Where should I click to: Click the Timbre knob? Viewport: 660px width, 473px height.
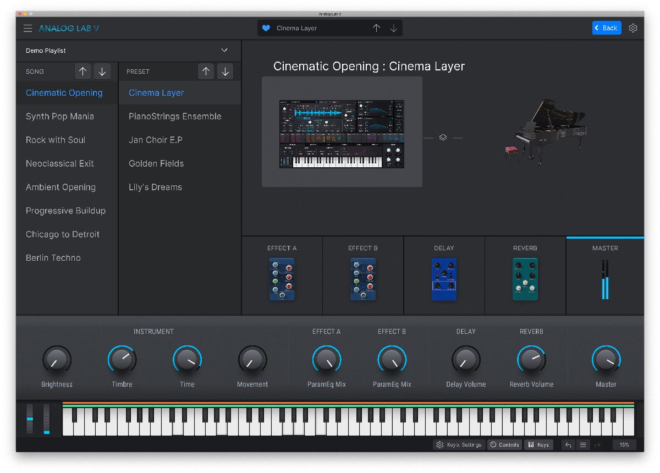122,360
